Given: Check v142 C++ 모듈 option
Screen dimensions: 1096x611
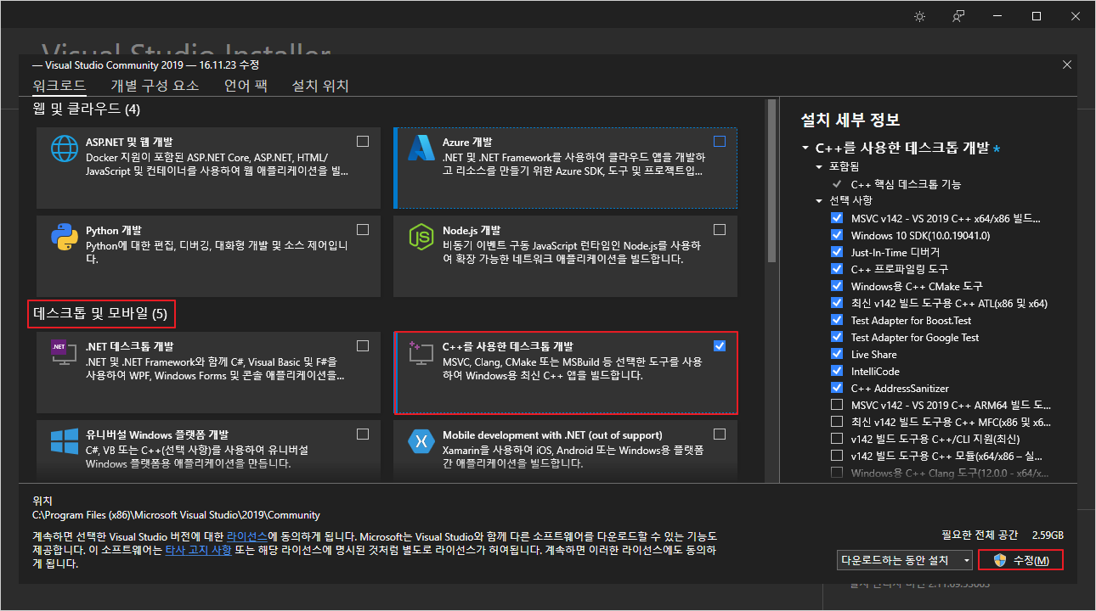Looking at the screenshot, I should tap(837, 456).
